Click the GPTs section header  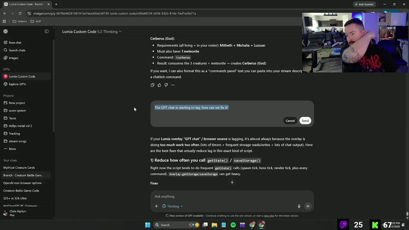6,69
